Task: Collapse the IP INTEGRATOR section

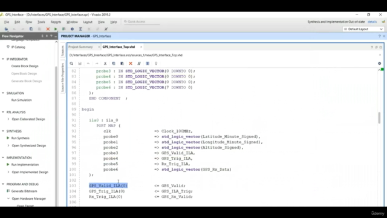Action: pos(3,59)
